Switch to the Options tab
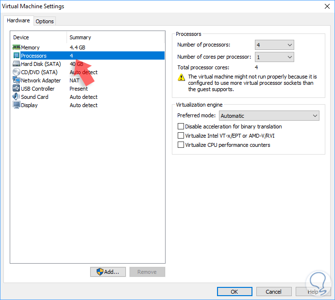Image resolution: width=335 pixels, height=300 pixels. [x=45, y=21]
